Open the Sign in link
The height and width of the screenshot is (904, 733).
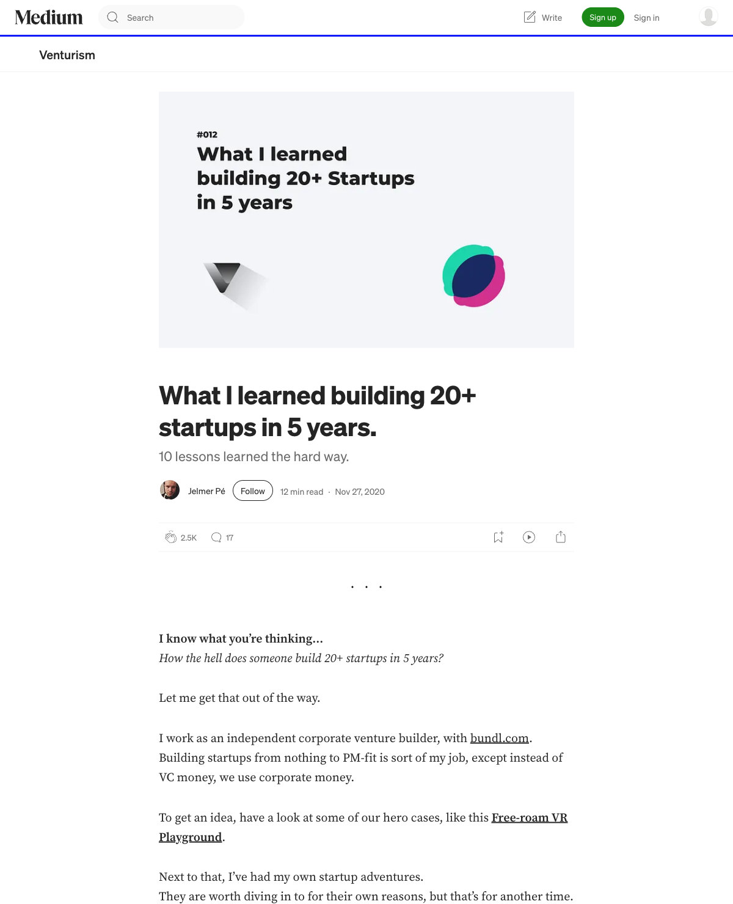[646, 18]
